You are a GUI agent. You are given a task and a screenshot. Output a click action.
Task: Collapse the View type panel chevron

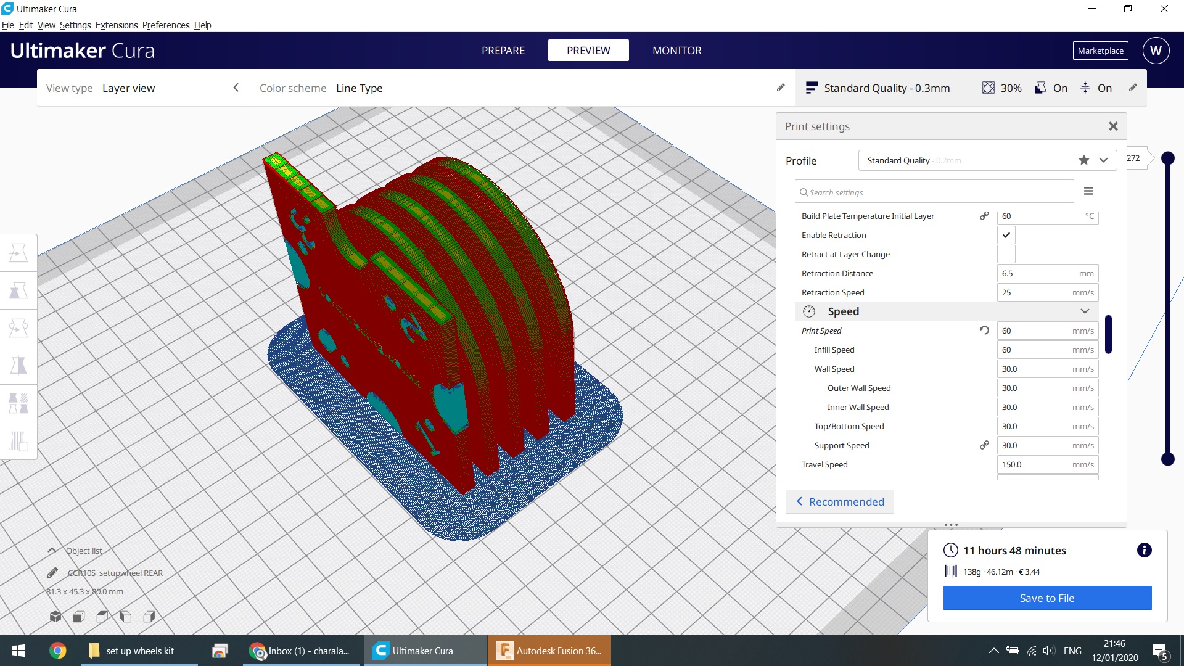point(236,88)
